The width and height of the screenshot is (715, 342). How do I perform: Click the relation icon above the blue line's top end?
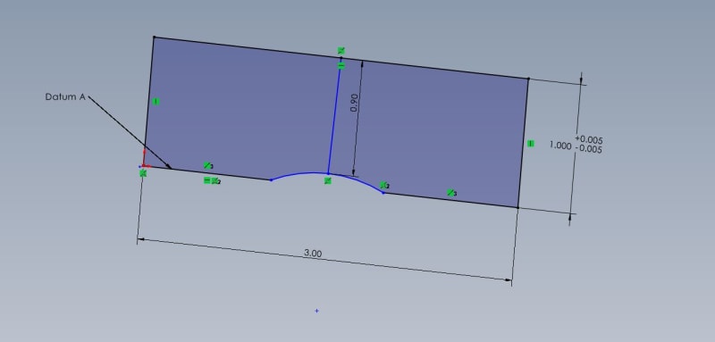click(x=341, y=51)
